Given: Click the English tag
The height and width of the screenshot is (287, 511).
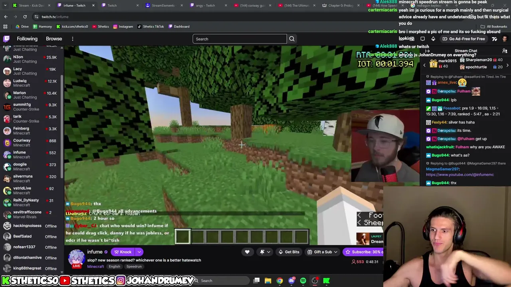Looking at the screenshot, I should pos(114,266).
